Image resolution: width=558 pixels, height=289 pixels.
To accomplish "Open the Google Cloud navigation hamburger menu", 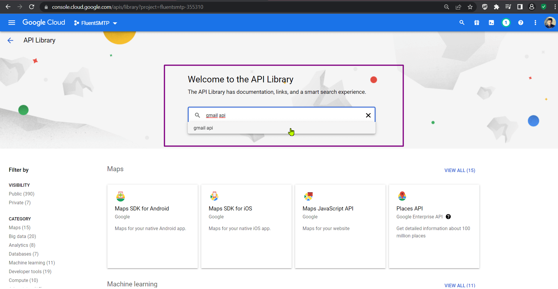I will tap(12, 23).
